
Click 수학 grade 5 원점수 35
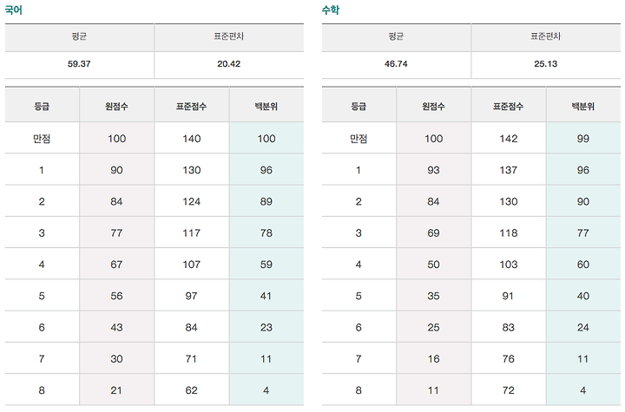pyautogui.click(x=433, y=296)
